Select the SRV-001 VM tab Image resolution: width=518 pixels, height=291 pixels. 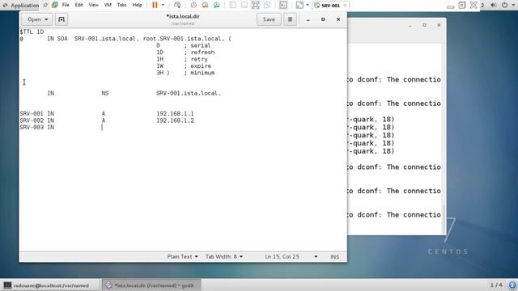pos(327,6)
